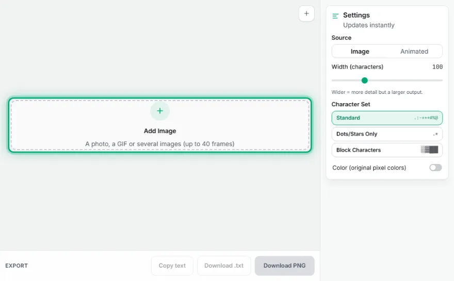Click the Settings panel lines icon
Viewport: 454px width, 281px height.
(335, 16)
